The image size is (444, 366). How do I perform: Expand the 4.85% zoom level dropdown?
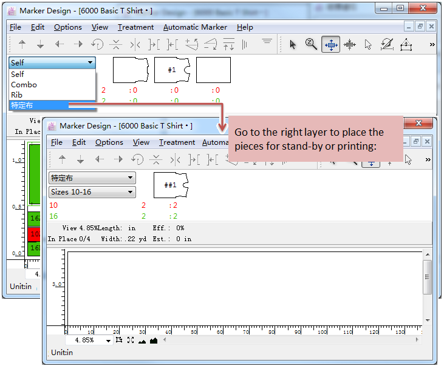tap(108, 341)
